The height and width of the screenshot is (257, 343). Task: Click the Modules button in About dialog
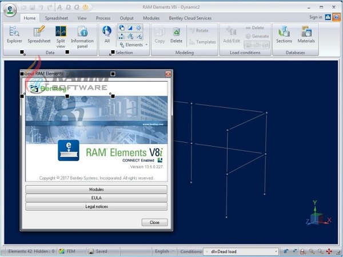[x=96, y=189]
